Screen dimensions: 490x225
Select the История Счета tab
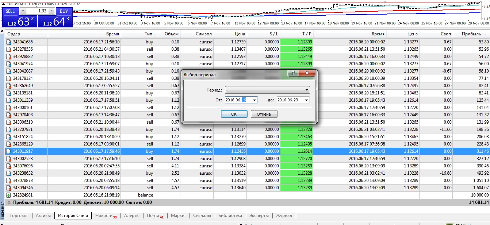pos(73,216)
